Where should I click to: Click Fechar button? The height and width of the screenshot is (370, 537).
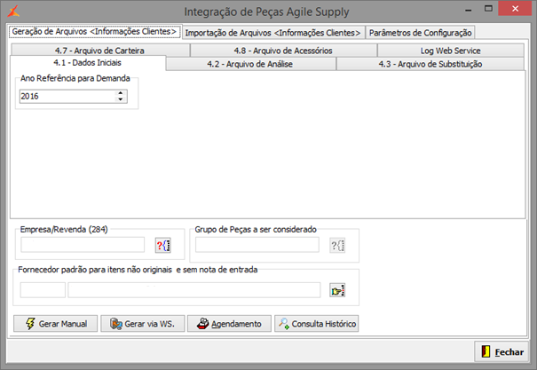pyautogui.click(x=501, y=351)
